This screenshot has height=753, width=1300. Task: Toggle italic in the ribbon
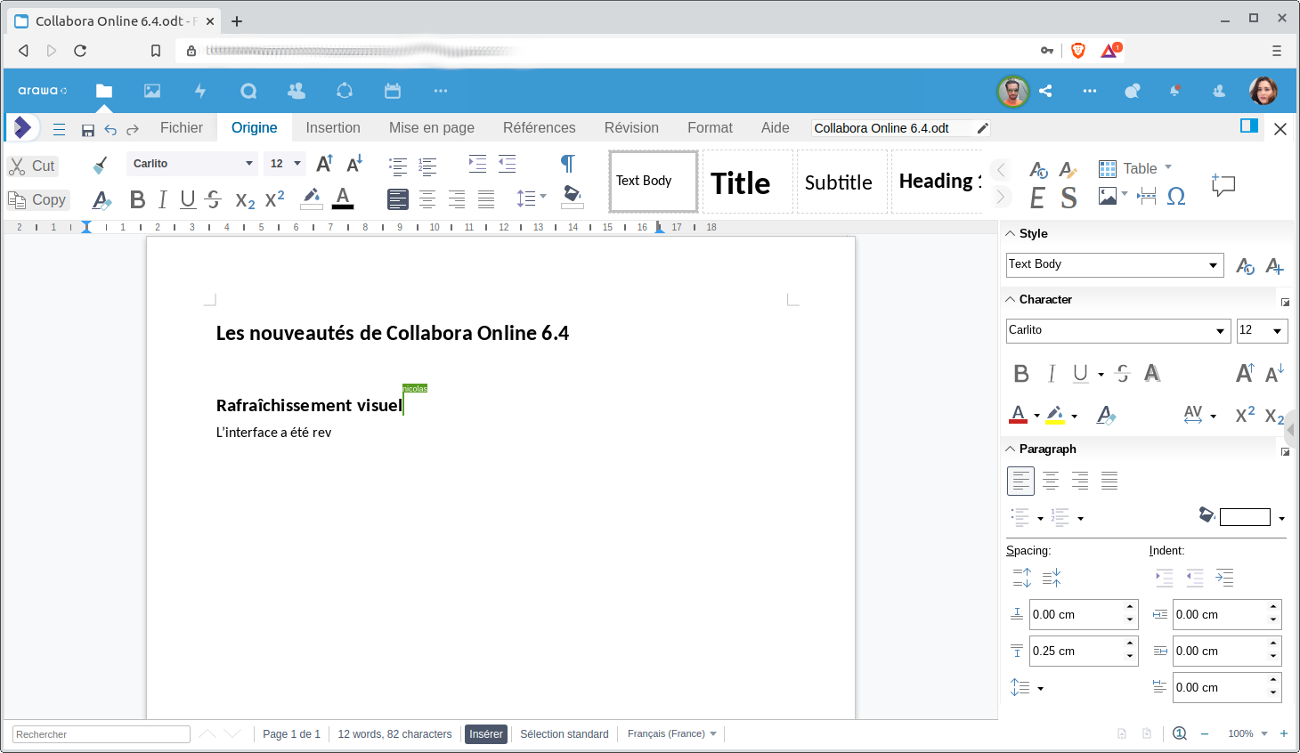162,199
